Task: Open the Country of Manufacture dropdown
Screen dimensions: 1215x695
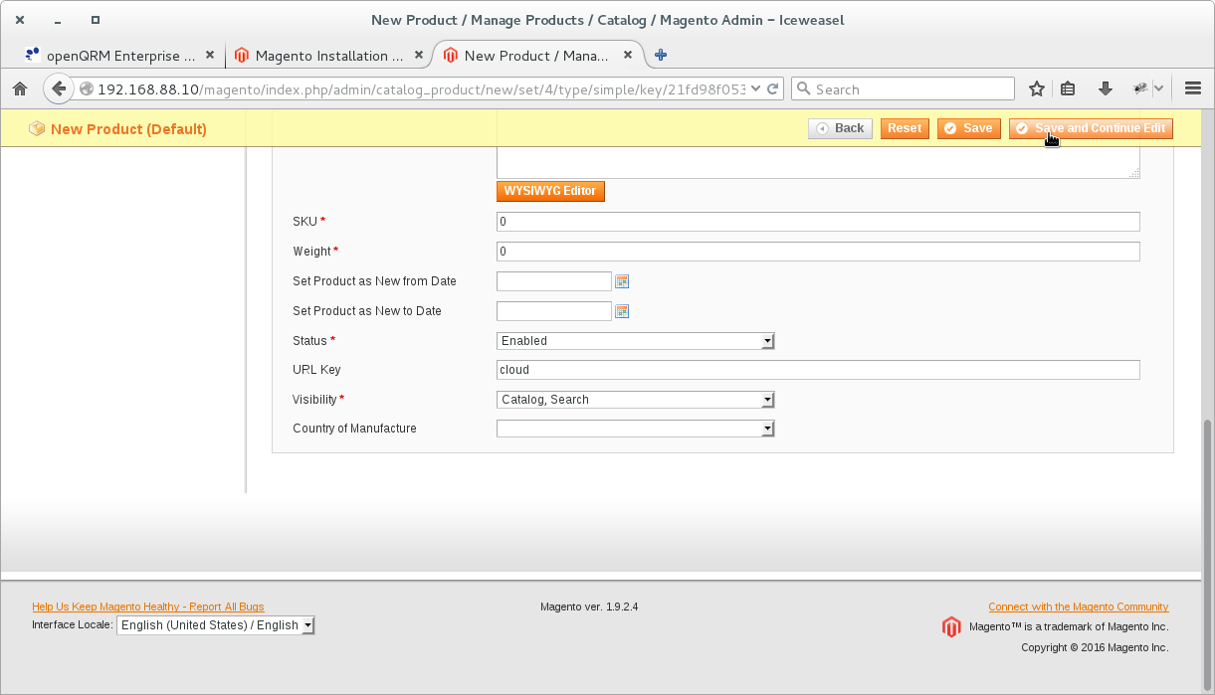Action: pos(636,429)
